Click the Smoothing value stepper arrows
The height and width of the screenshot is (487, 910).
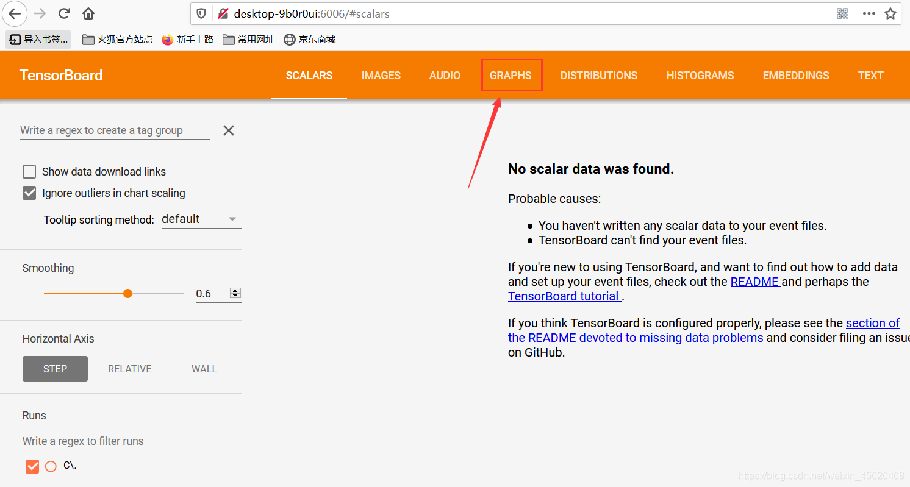tap(235, 293)
